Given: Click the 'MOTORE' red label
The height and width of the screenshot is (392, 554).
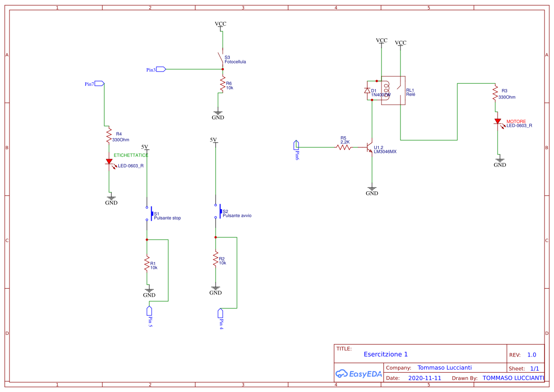Looking at the screenshot, I should [516, 121].
